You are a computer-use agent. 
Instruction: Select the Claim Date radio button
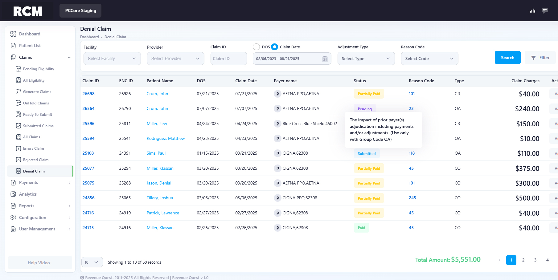coord(274,47)
